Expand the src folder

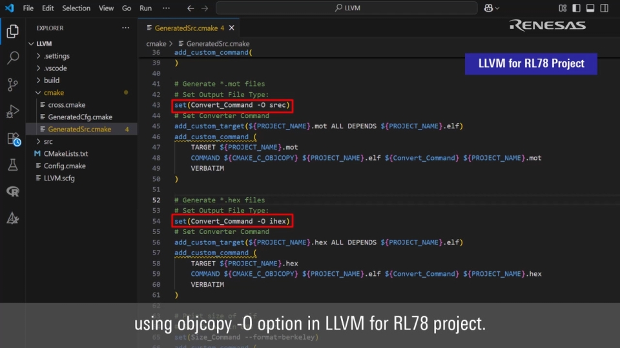(48, 141)
